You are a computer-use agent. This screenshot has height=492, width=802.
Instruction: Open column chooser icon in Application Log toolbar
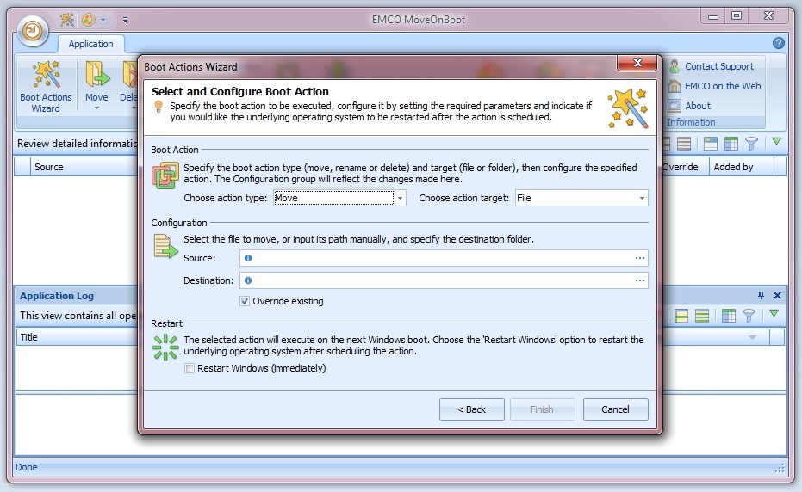(729, 316)
